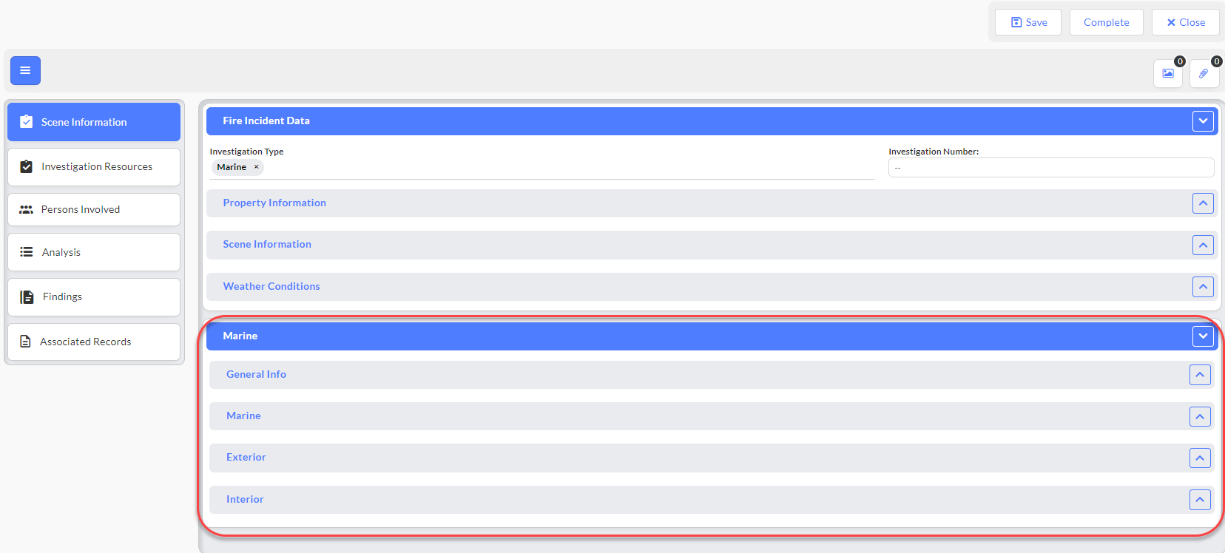Click the Save button

1028,22
